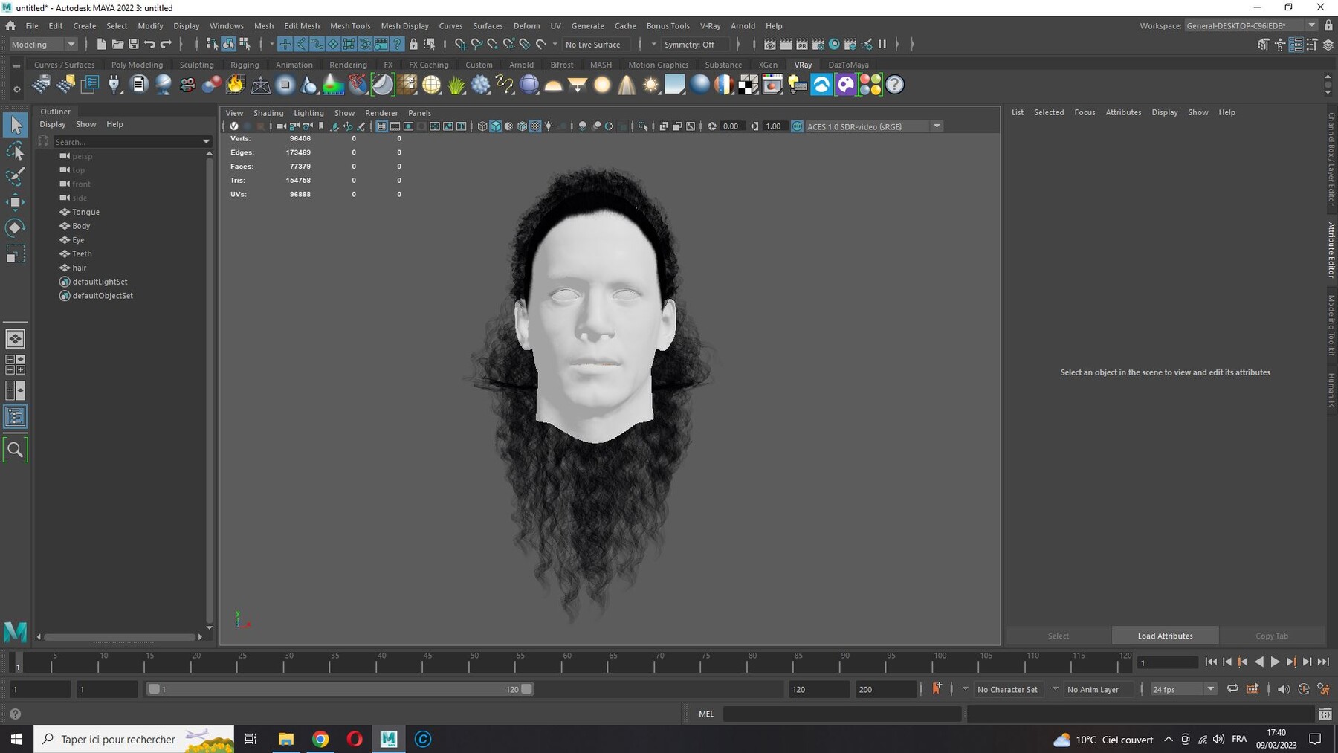The width and height of the screenshot is (1338, 753).
Task: Play the animation forwards
Action: point(1275,662)
